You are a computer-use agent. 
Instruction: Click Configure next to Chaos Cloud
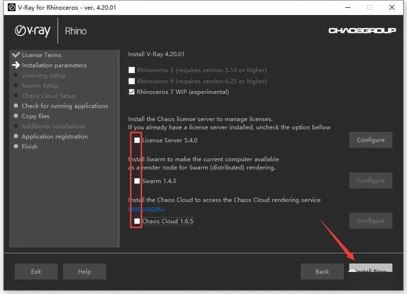371,221
